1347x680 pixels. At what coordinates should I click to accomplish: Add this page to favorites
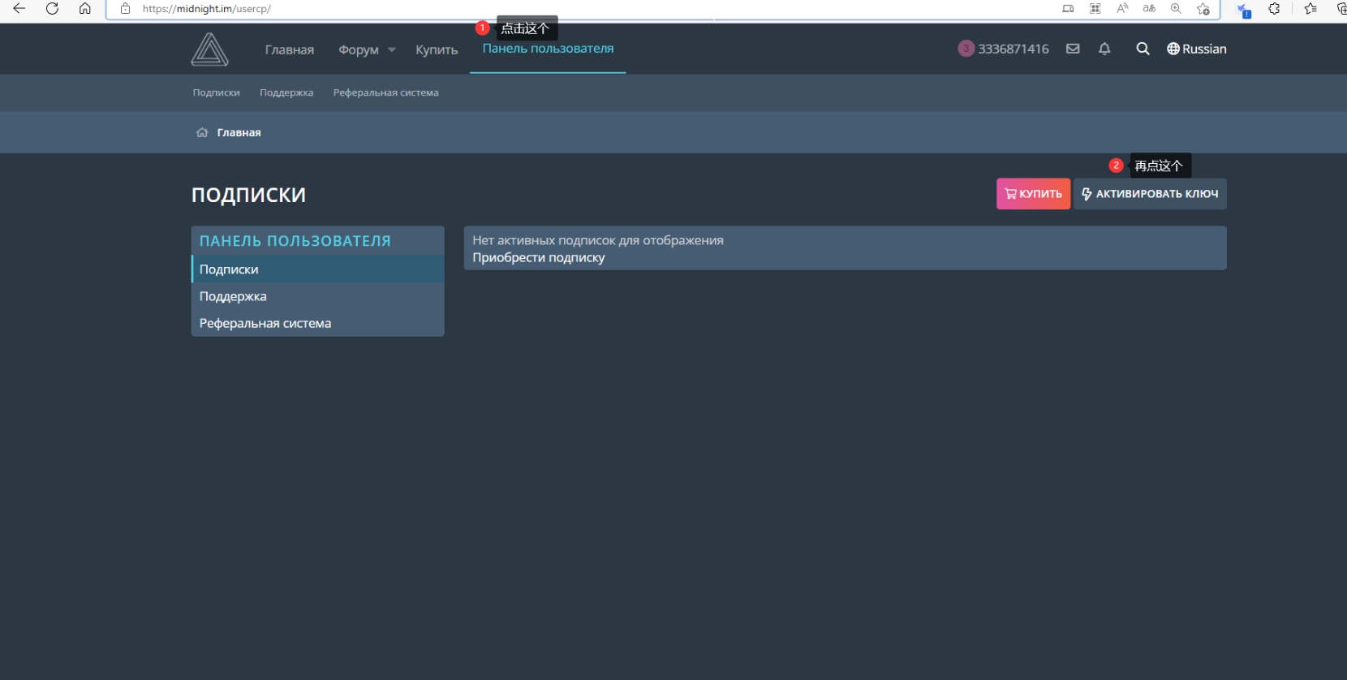click(x=1203, y=9)
